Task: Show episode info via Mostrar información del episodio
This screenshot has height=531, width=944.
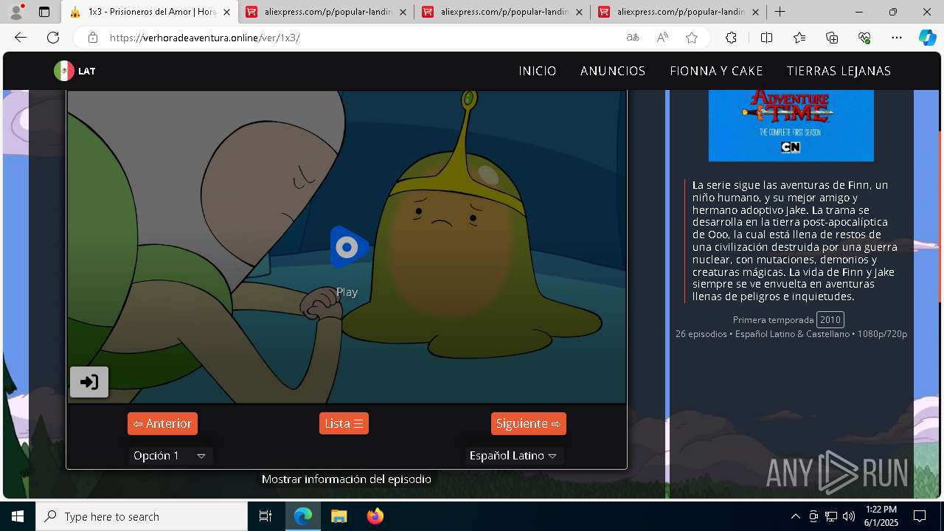Action: click(347, 479)
